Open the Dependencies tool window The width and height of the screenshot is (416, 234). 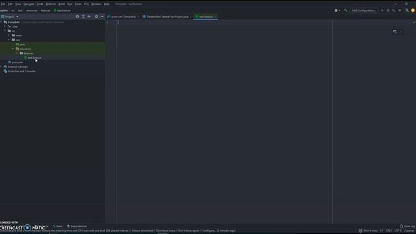[x=77, y=226]
